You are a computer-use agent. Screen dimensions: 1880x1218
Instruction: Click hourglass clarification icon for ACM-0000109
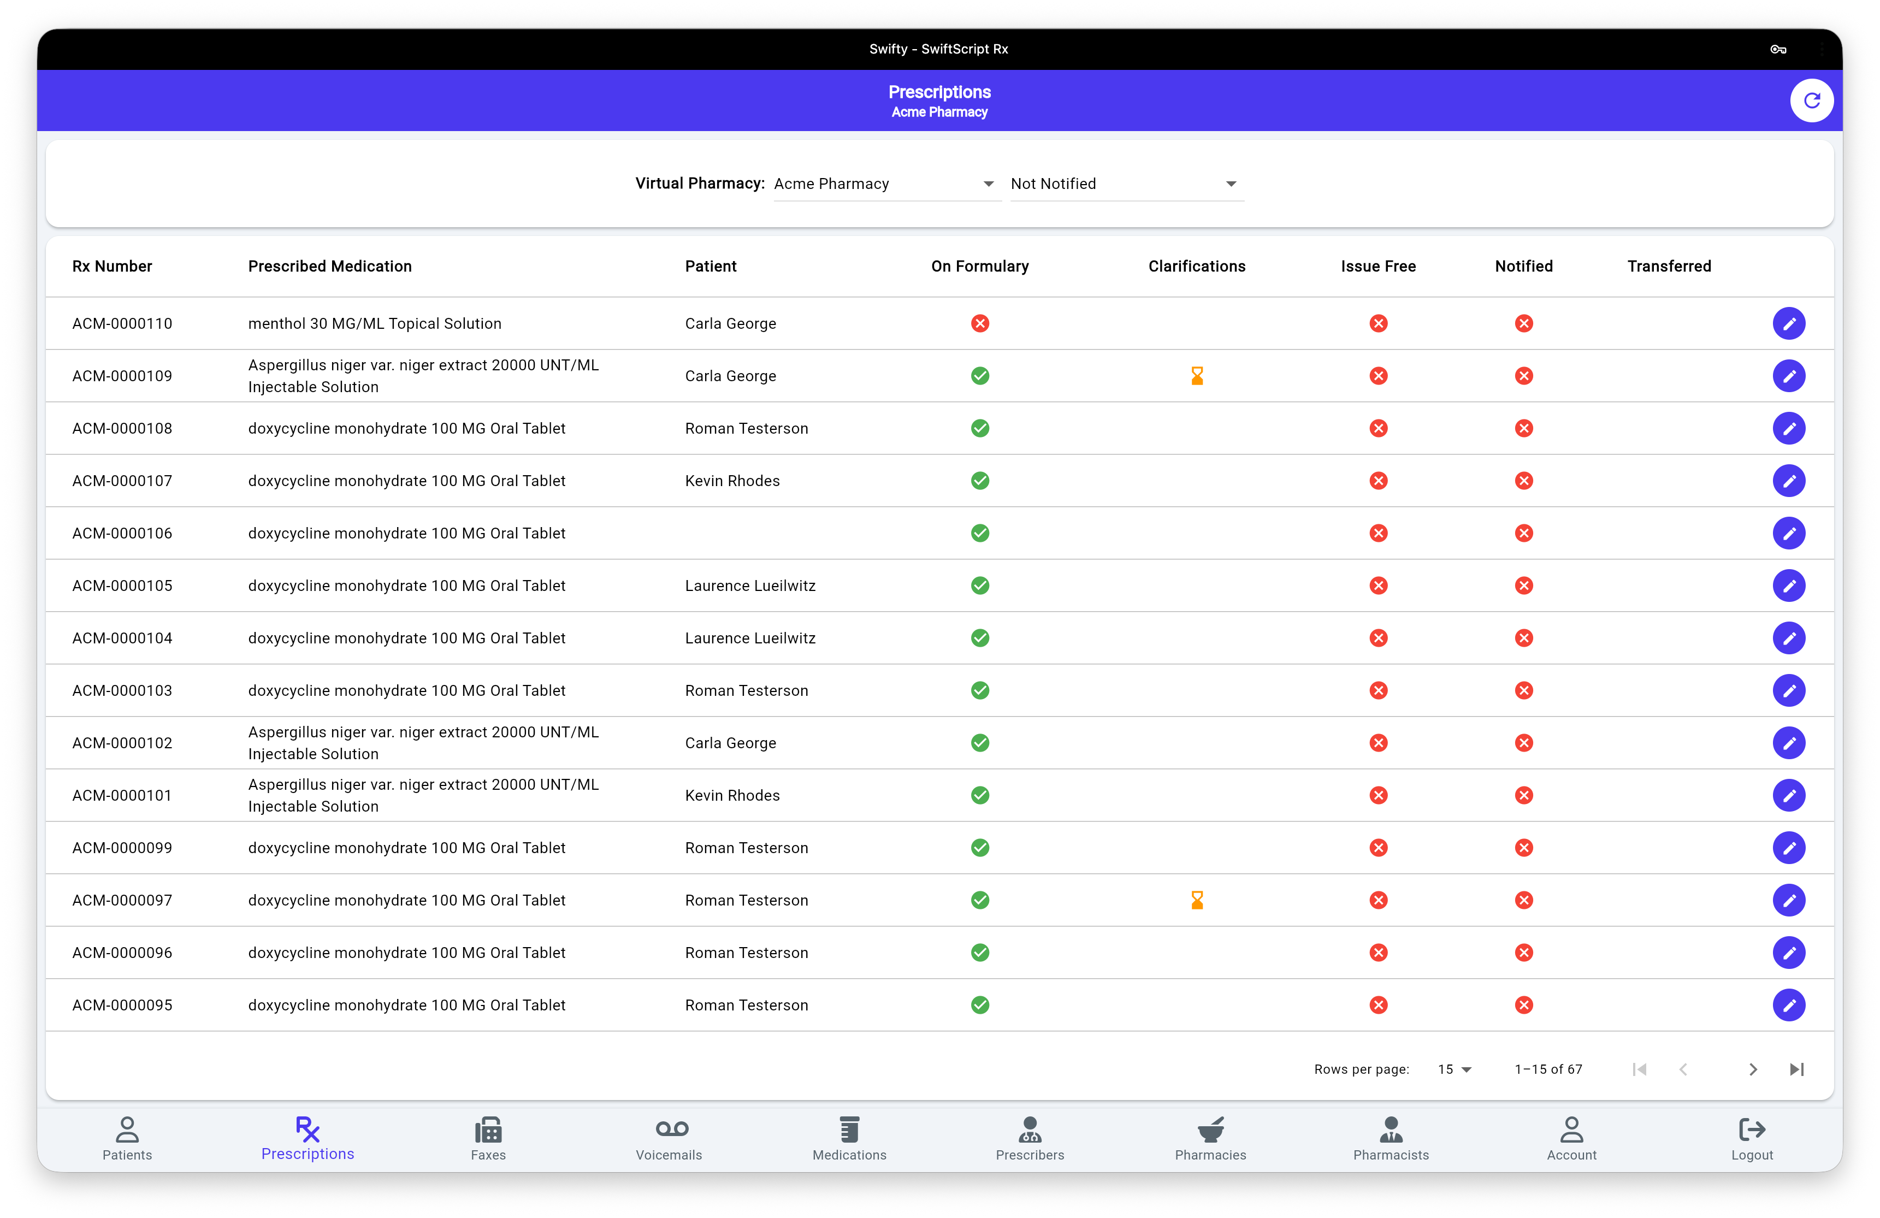tap(1197, 376)
